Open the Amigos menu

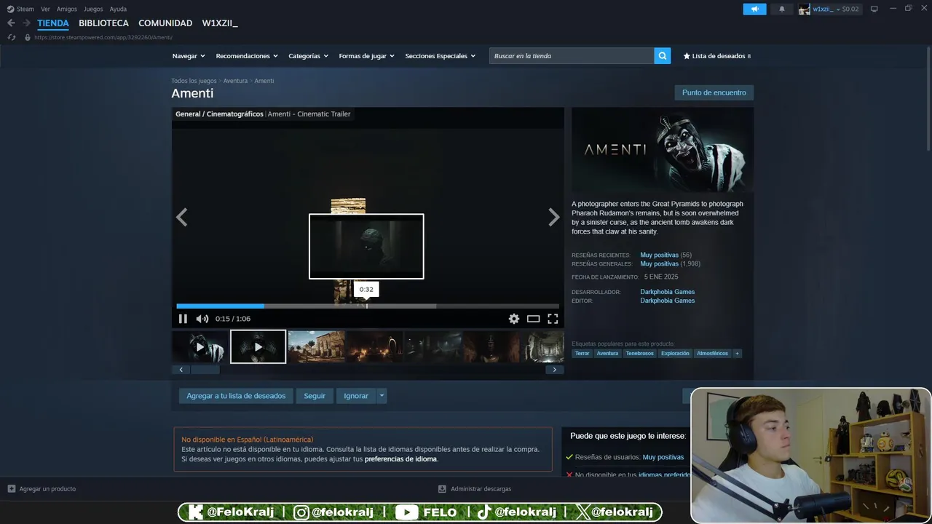coord(67,9)
